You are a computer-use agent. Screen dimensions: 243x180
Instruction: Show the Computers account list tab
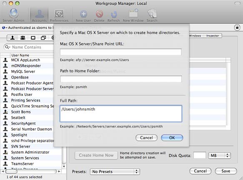coord(33,37)
